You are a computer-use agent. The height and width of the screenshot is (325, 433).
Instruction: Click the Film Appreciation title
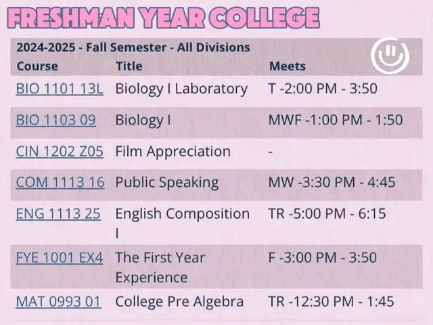pyautogui.click(x=173, y=152)
